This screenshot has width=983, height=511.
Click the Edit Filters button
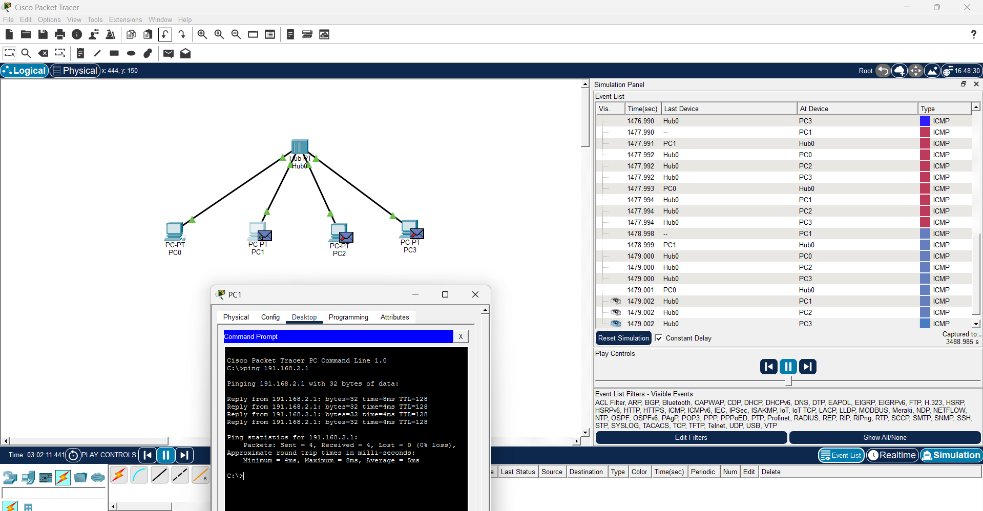click(691, 437)
